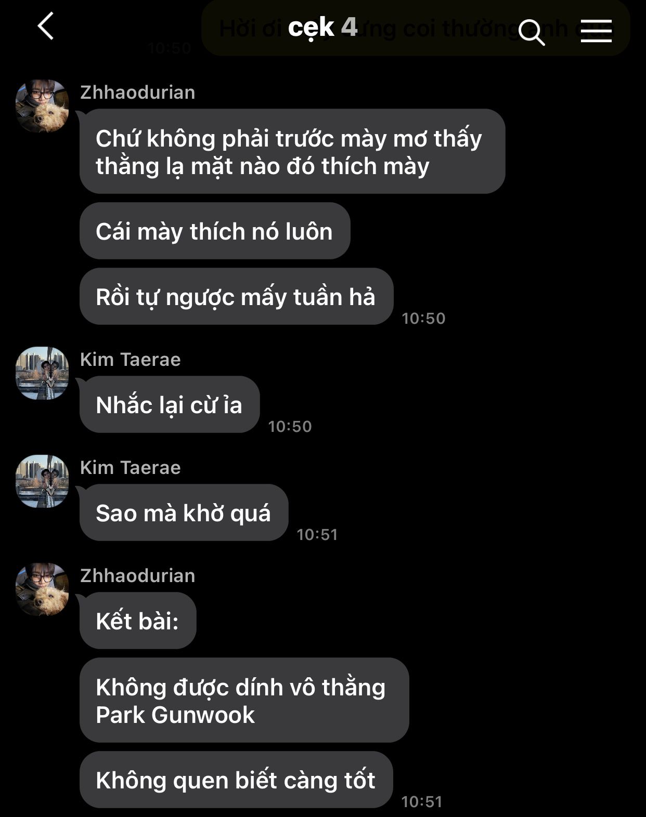Select the Nhắc lại cừ ỉa bubble
This screenshot has width=646, height=817.
170,404
